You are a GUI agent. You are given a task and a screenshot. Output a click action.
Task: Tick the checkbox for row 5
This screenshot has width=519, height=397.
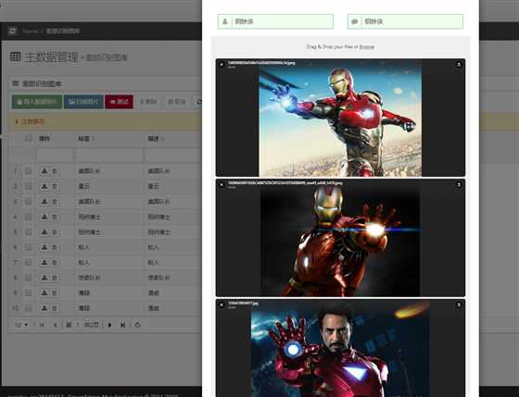click(x=29, y=231)
